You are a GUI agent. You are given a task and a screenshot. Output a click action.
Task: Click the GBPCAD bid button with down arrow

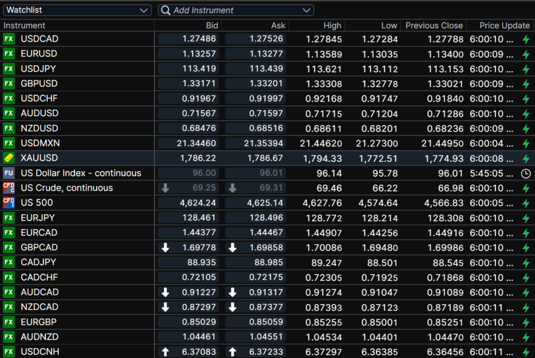pos(189,247)
